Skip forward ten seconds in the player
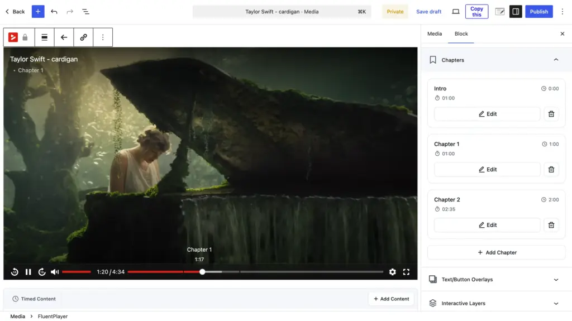Image resolution: width=572 pixels, height=321 pixels. click(x=42, y=272)
